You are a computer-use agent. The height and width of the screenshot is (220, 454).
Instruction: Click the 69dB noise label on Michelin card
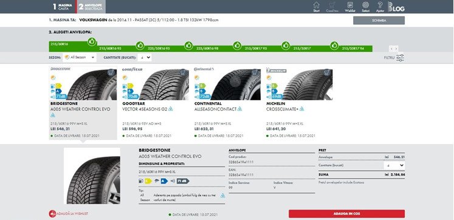pos(277,97)
